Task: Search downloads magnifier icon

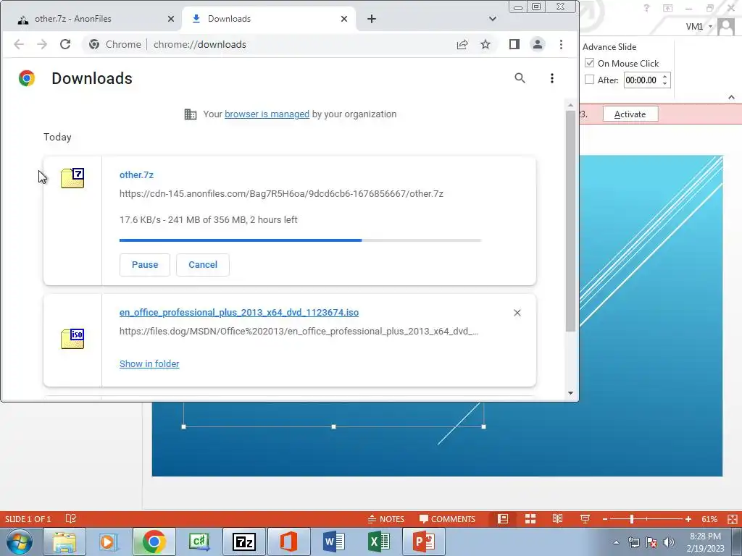Action: tap(520, 78)
